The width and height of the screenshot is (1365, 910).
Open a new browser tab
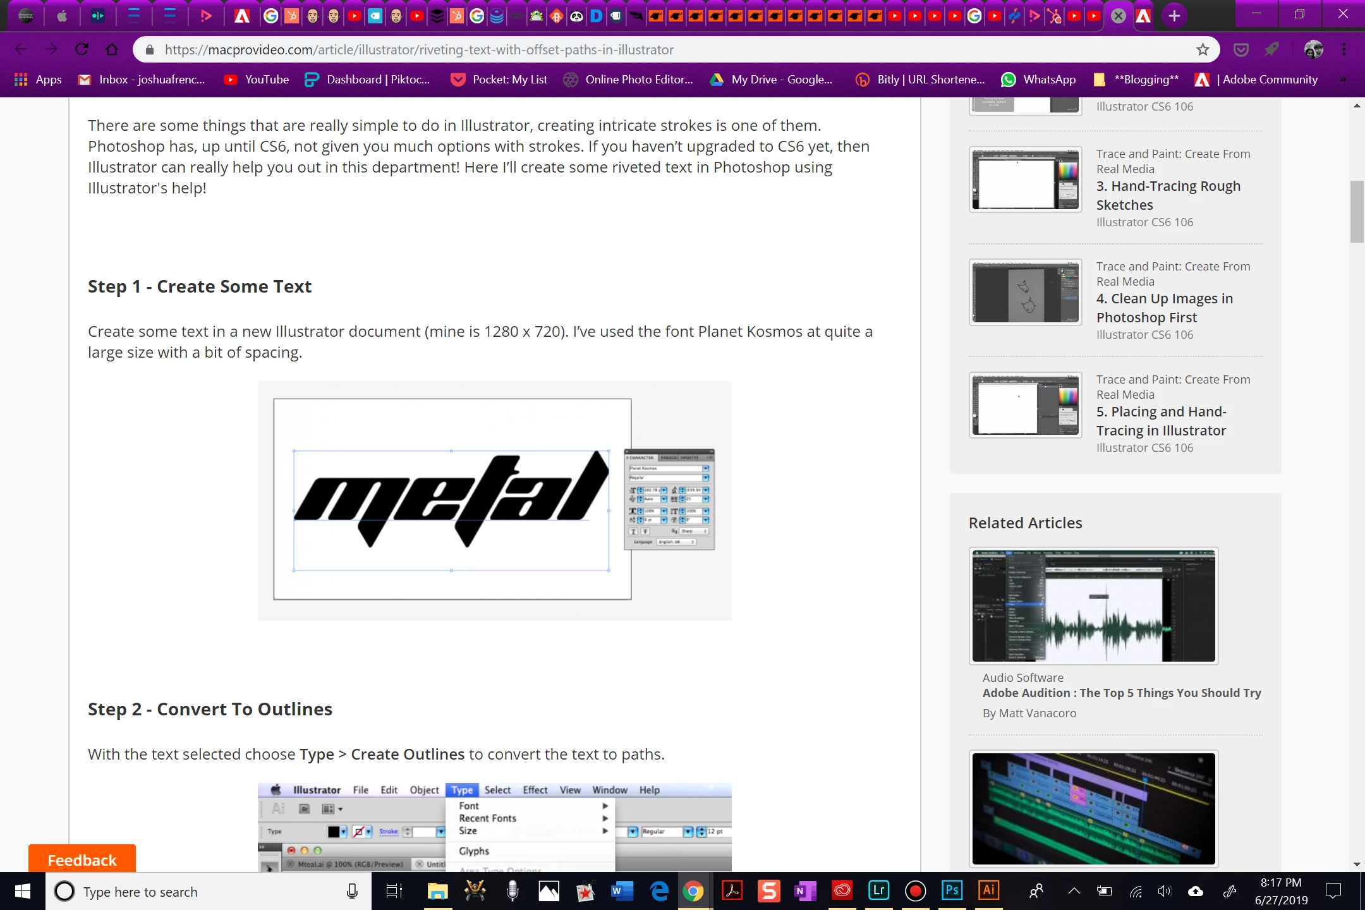[x=1174, y=16]
